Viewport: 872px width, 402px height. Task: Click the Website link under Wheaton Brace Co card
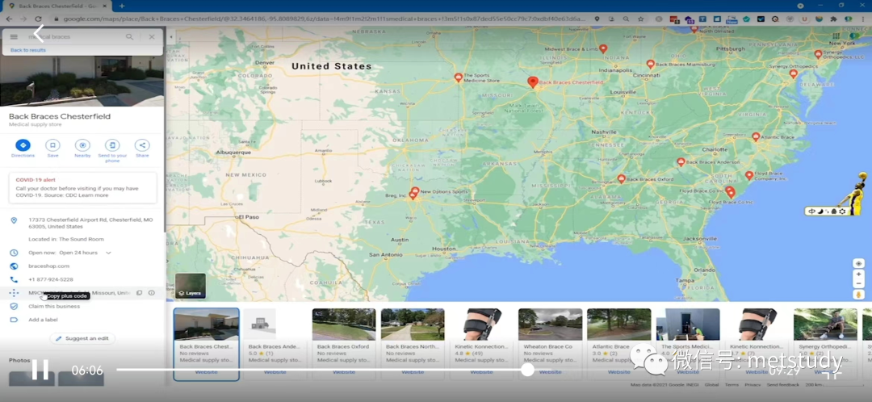(550, 372)
